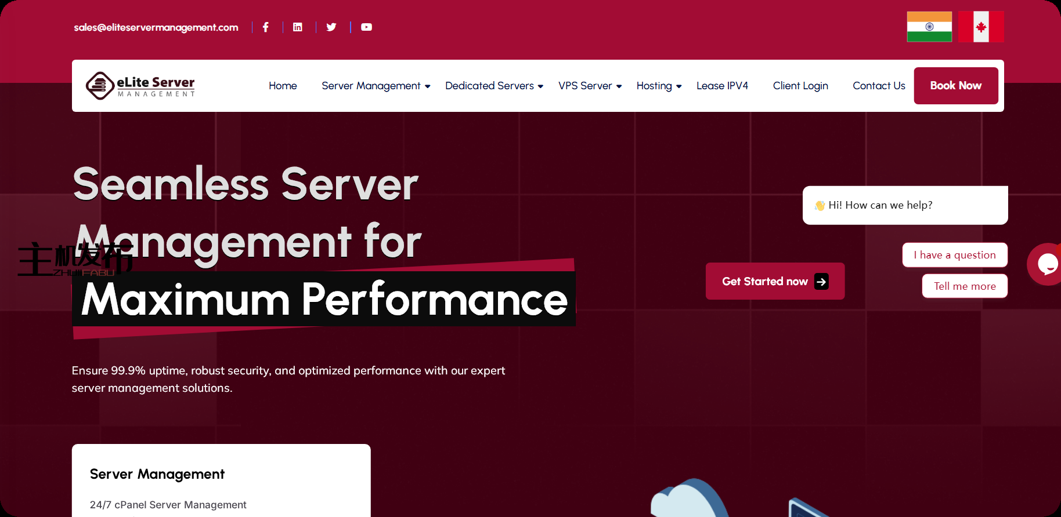Open the Client Login page
This screenshot has width=1061, height=517.
tap(800, 86)
